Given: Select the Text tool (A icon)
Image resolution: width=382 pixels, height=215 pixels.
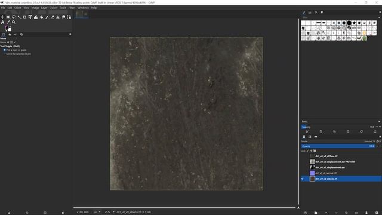Looking at the screenshot, I should (2, 22).
